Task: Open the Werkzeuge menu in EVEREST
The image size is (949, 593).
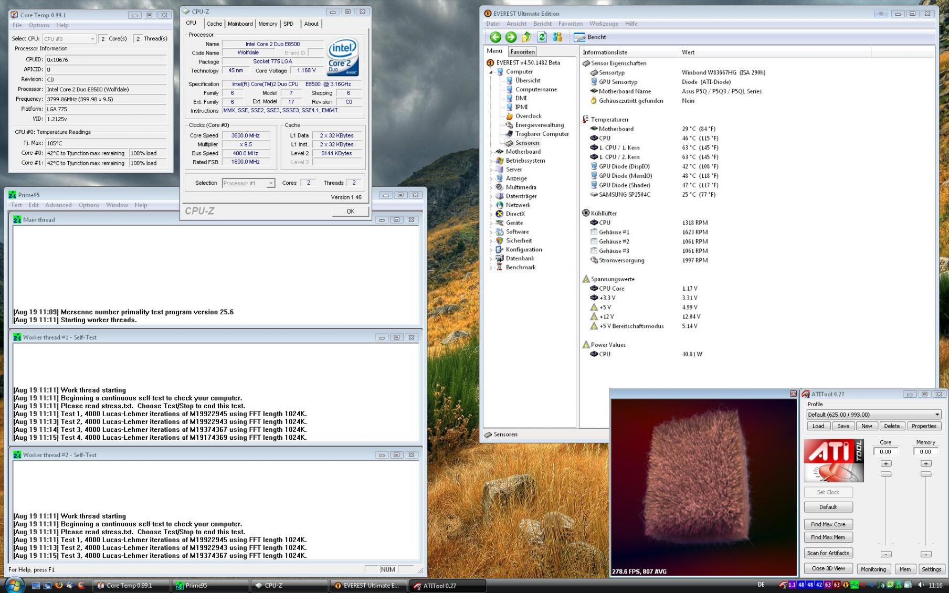Action: 604,24
